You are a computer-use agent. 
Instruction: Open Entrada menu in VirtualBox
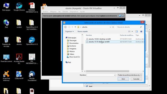coord(65,11)
